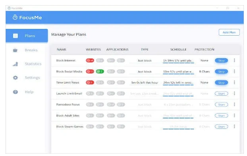Viewport: 247px width, 156px height.
Task: Click the Statistics bar chart icon
Action: pos(15,64)
